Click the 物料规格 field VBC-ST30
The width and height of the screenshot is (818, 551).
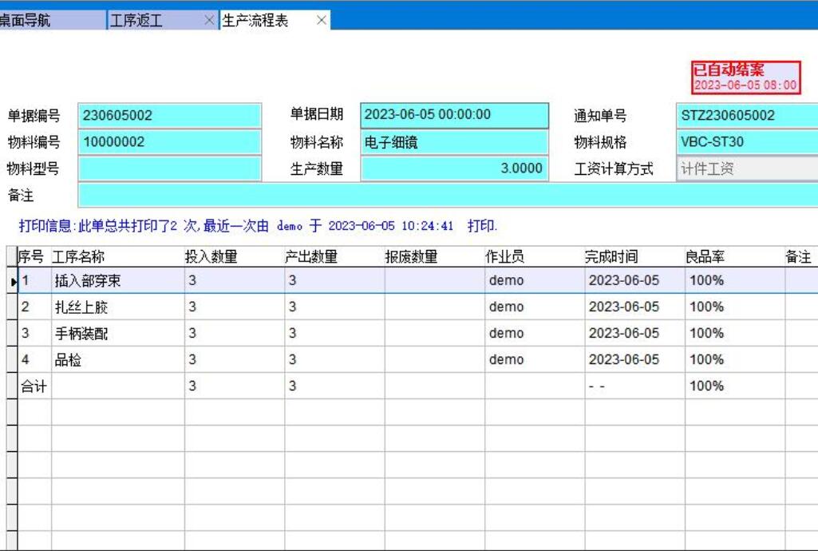tap(746, 143)
